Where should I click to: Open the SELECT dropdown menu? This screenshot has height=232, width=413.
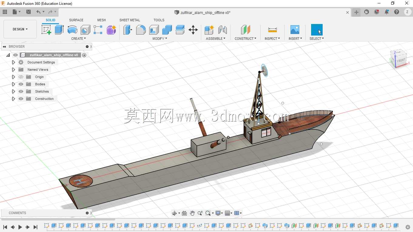click(317, 39)
